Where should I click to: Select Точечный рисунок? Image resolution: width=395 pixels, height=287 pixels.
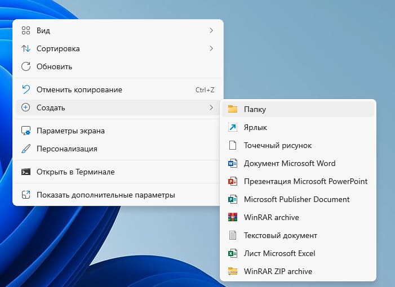coord(298,145)
